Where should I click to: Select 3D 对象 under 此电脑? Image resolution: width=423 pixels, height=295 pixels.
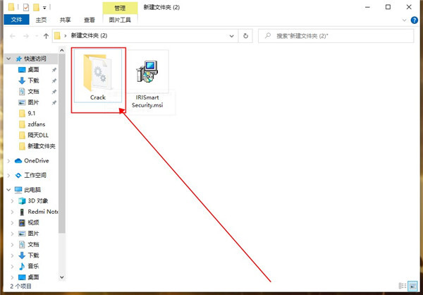[x=38, y=200]
